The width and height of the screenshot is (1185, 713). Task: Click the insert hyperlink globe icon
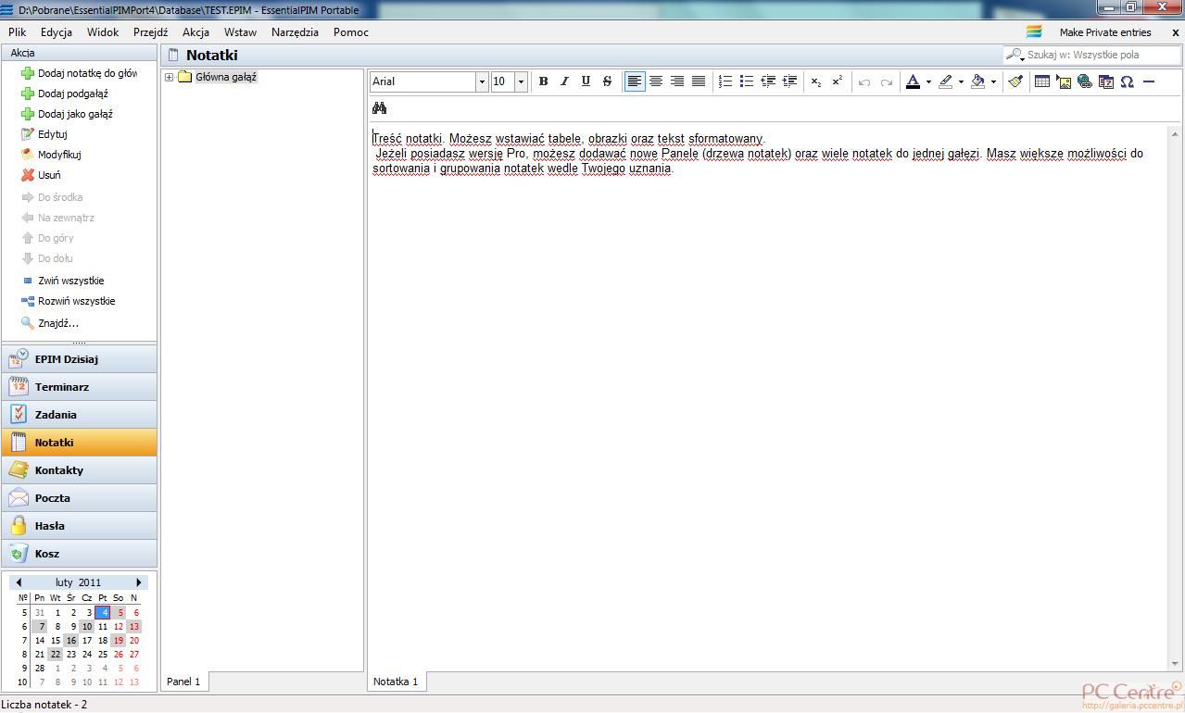coord(1085,81)
